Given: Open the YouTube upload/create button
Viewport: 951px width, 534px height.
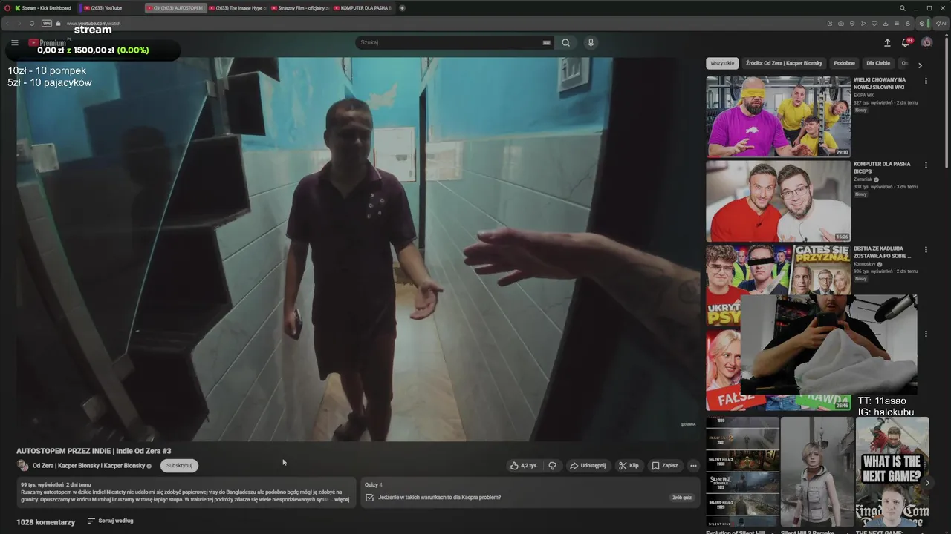Looking at the screenshot, I should click(x=887, y=43).
